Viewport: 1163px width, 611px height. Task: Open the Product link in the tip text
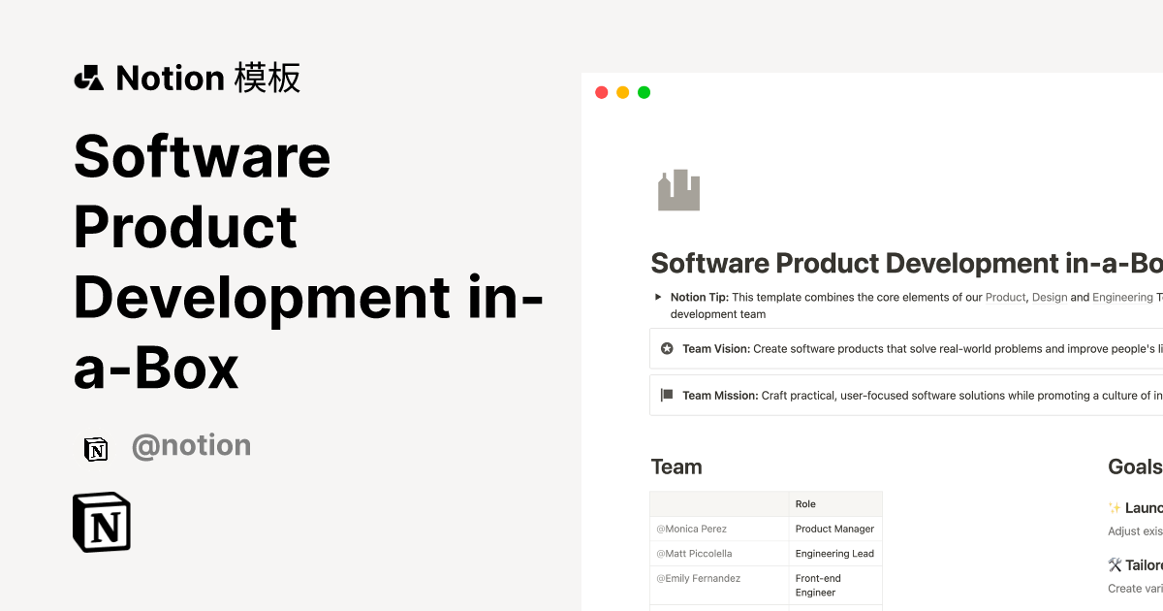coord(1005,297)
